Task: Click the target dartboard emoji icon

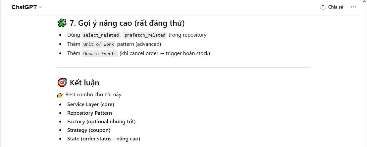Action: click(62, 82)
